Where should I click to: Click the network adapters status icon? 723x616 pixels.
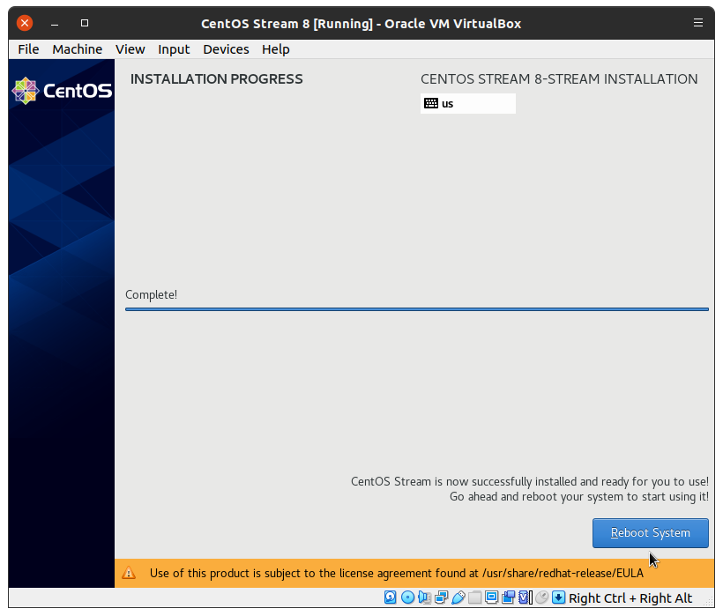click(441, 597)
